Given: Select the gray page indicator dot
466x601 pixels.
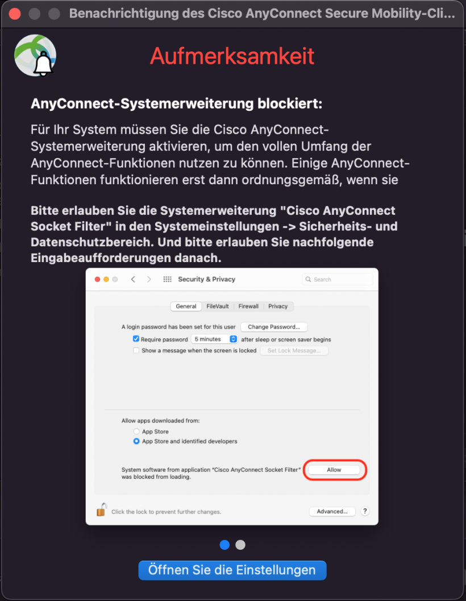Looking at the screenshot, I should point(240,545).
